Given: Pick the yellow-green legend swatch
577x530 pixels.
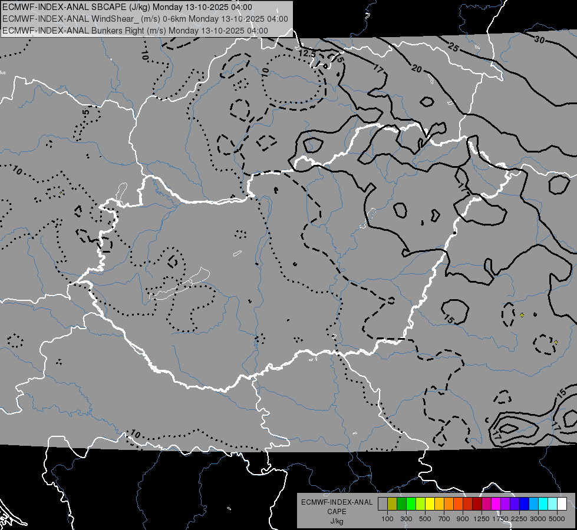Looking at the screenshot, I should point(421,503).
